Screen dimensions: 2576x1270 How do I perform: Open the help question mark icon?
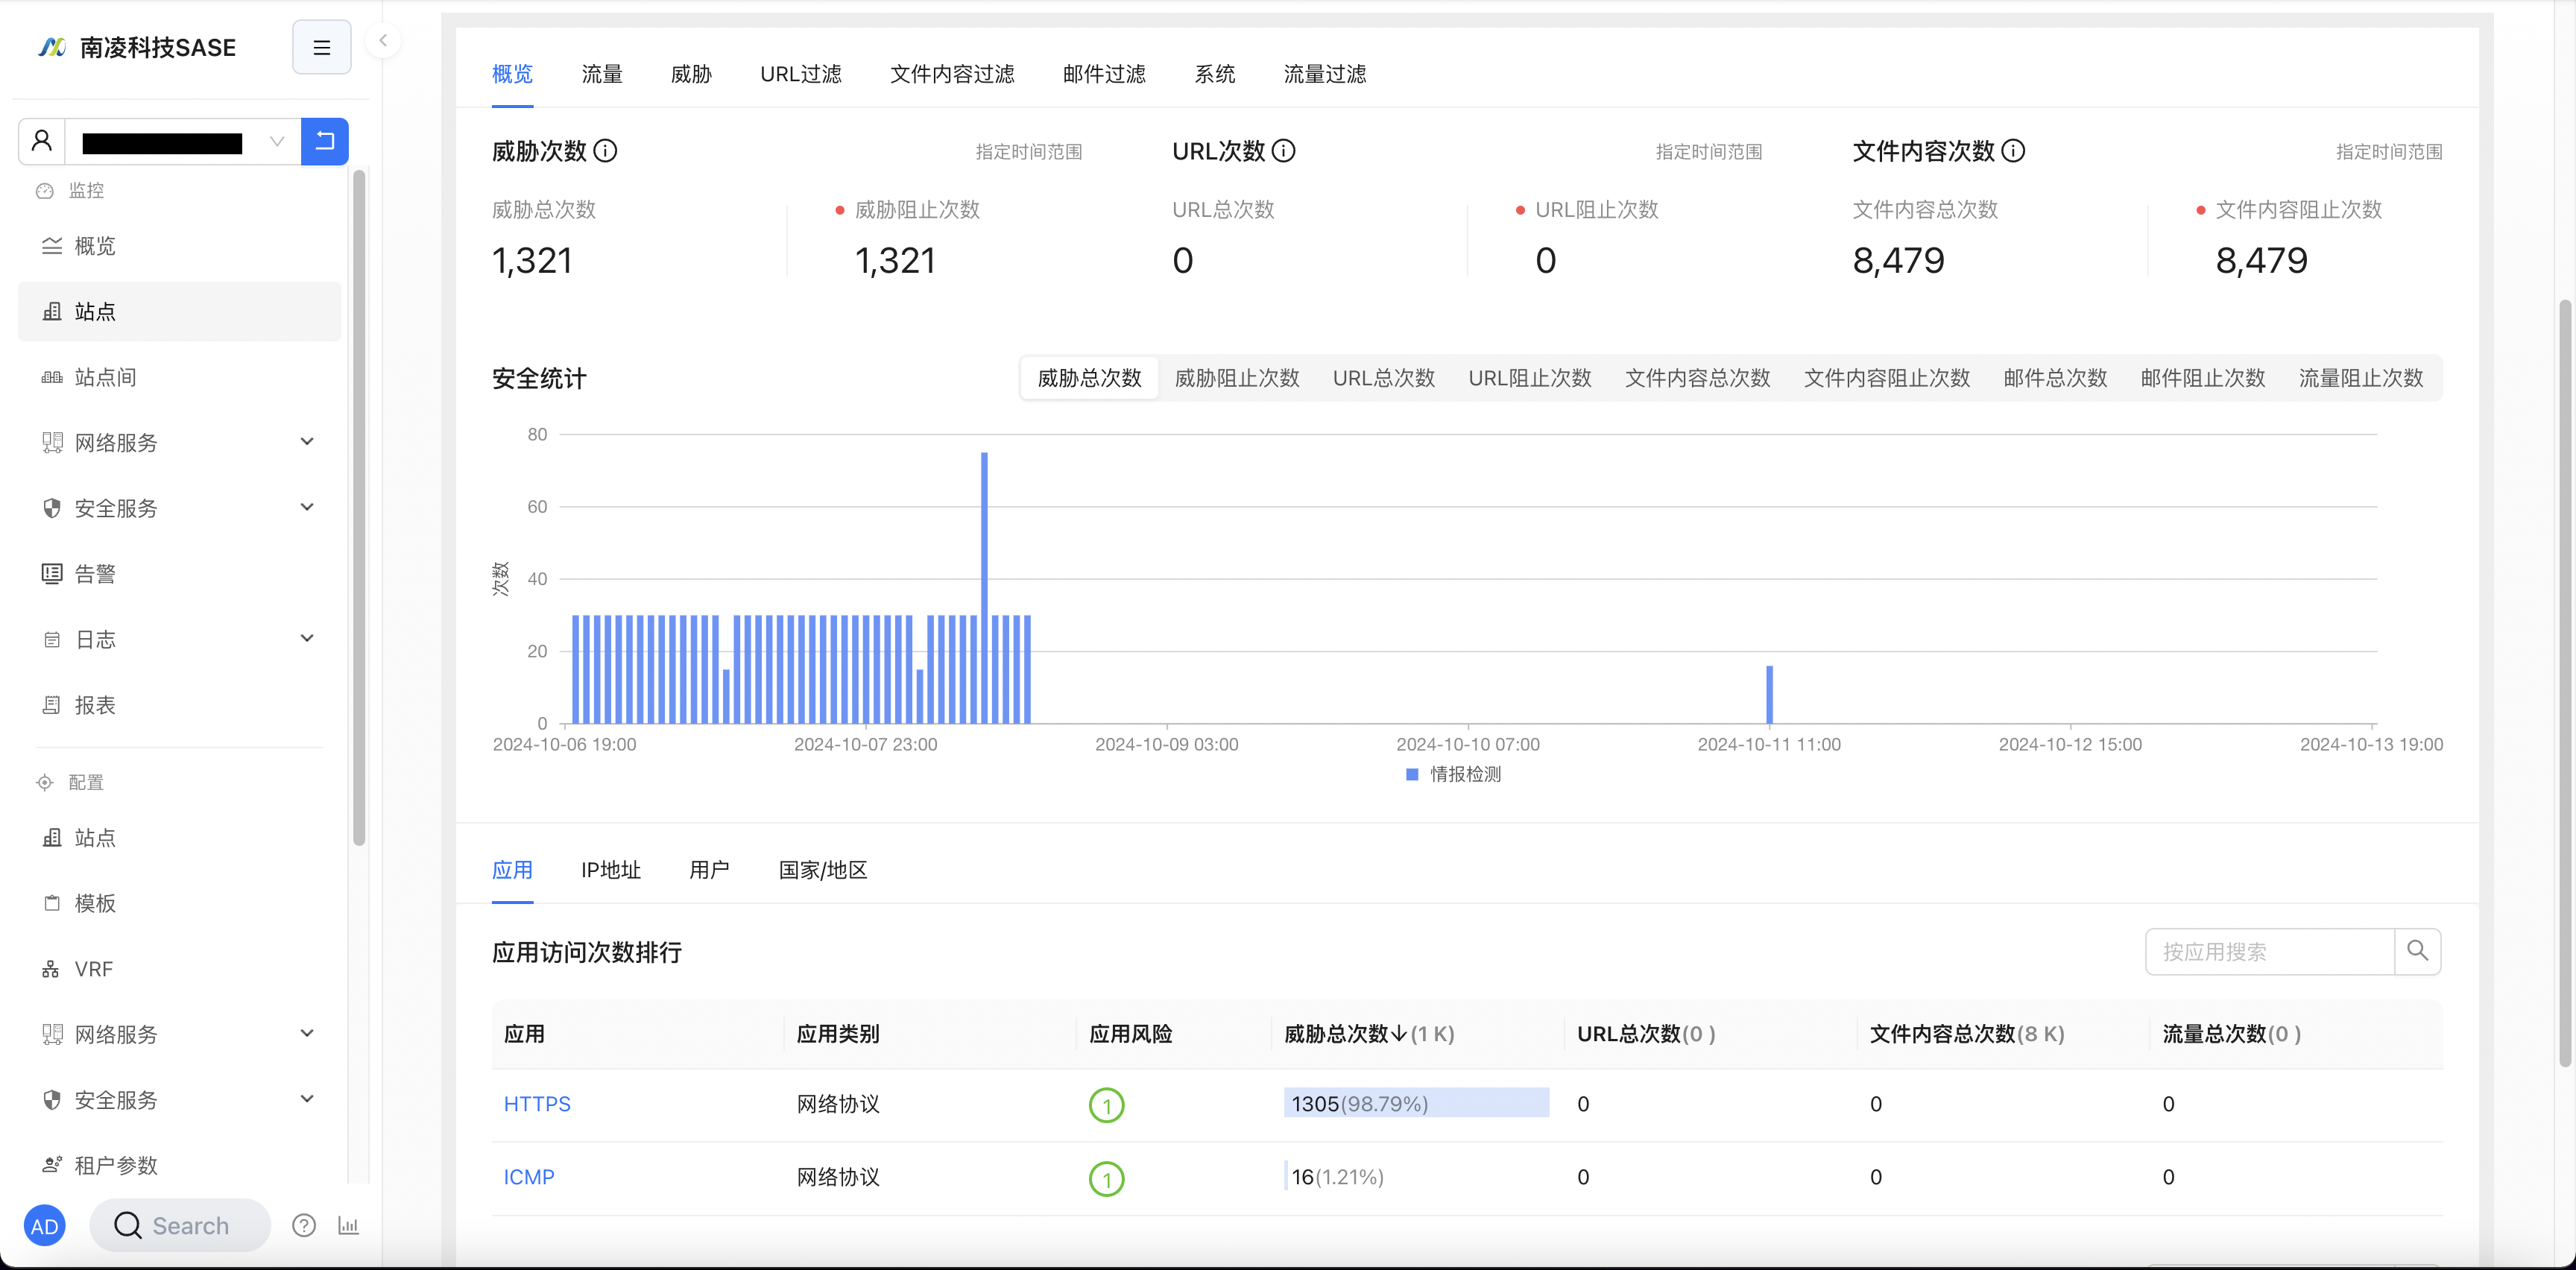(304, 1226)
